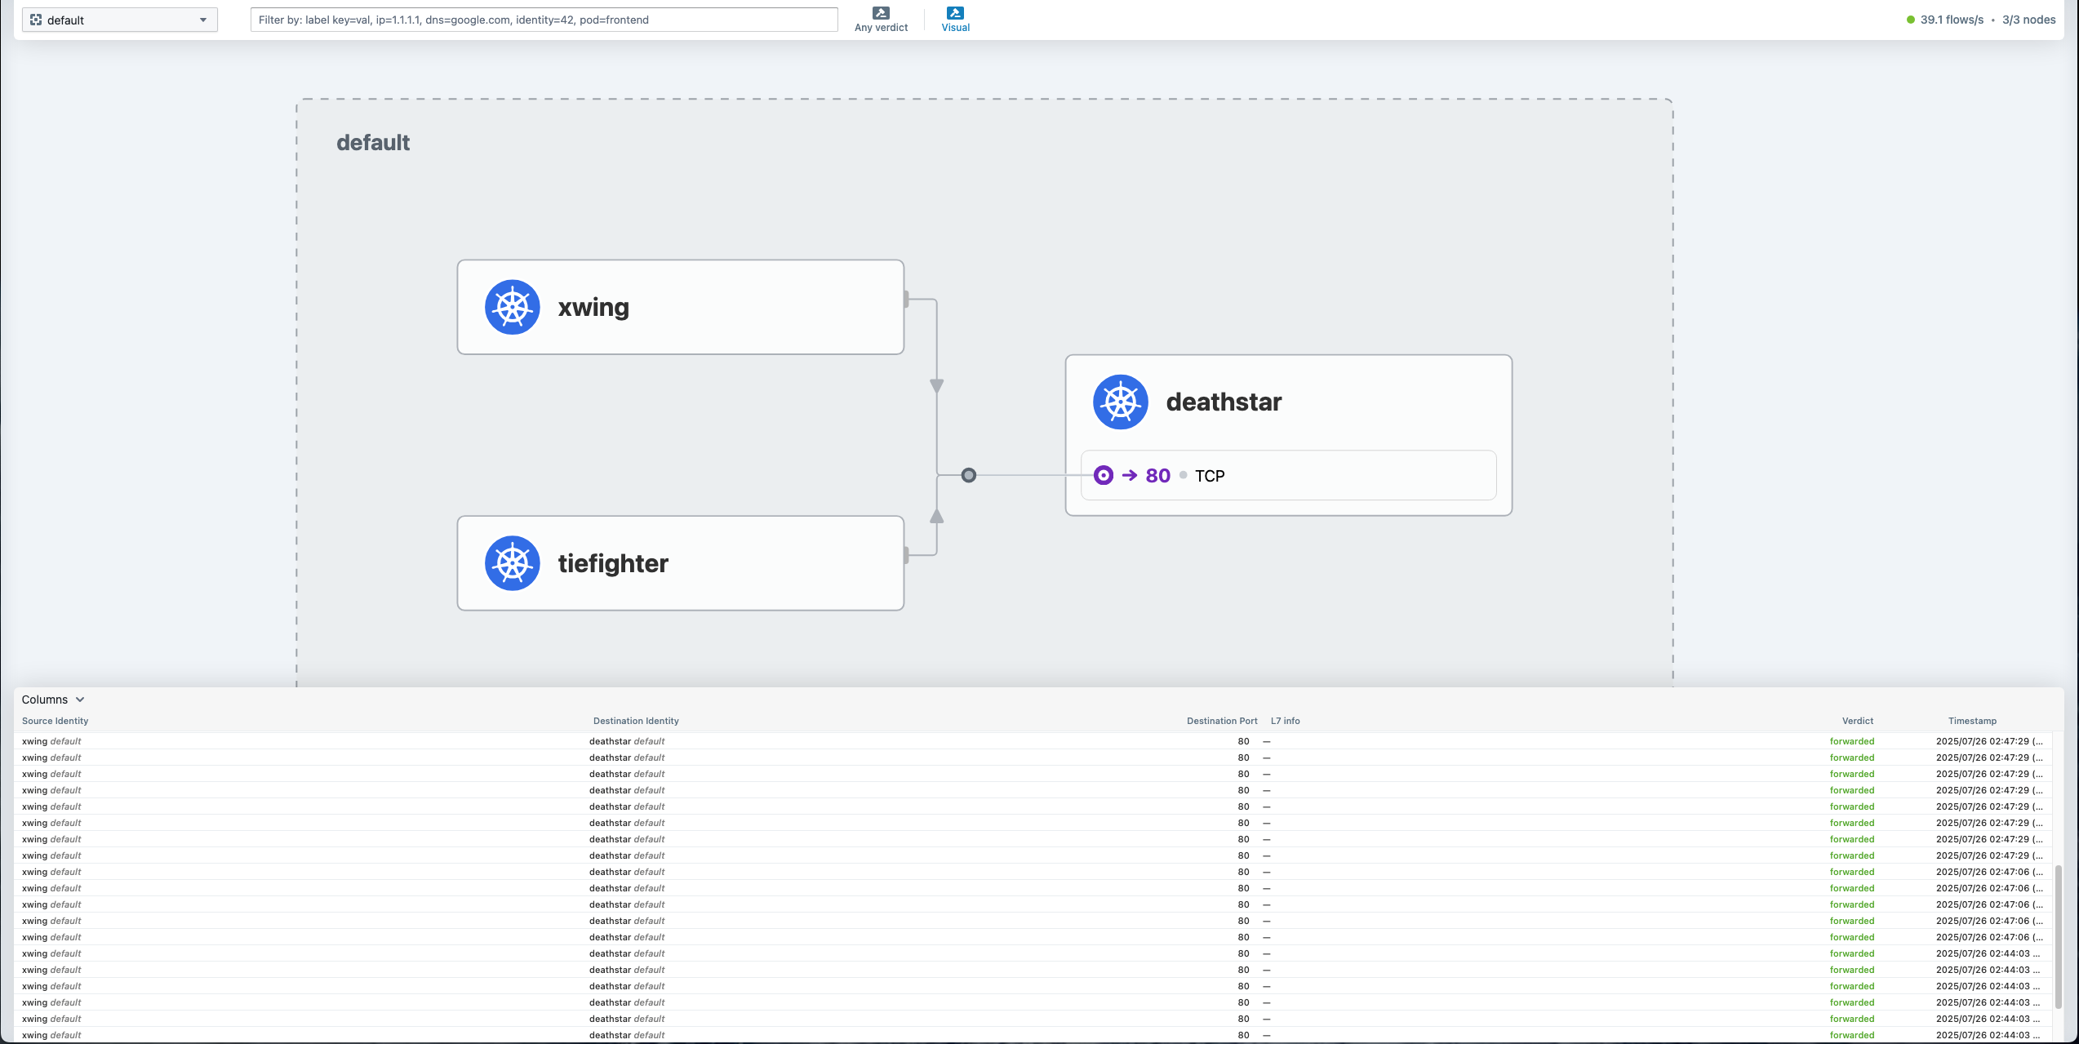The width and height of the screenshot is (2079, 1044).
Task: Click the xwing Kubernetes wheel icon
Action: point(512,308)
